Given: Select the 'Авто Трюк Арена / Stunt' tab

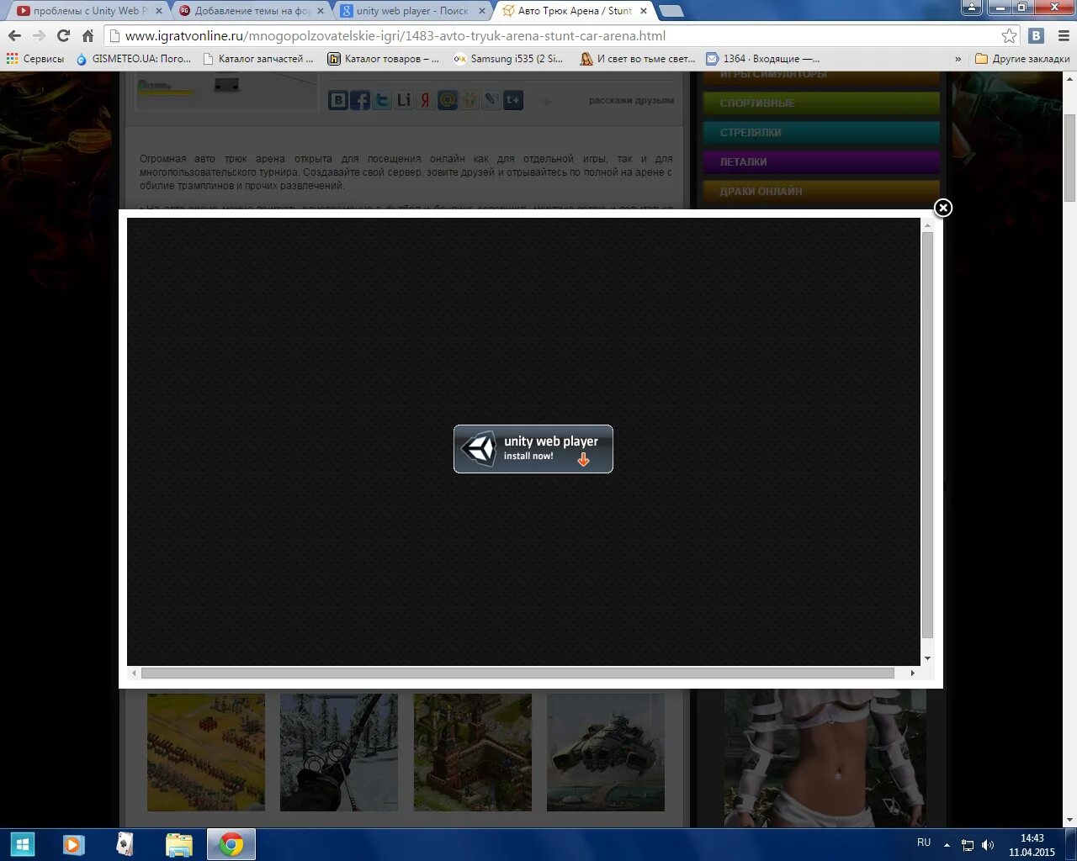Looking at the screenshot, I should pos(575,11).
